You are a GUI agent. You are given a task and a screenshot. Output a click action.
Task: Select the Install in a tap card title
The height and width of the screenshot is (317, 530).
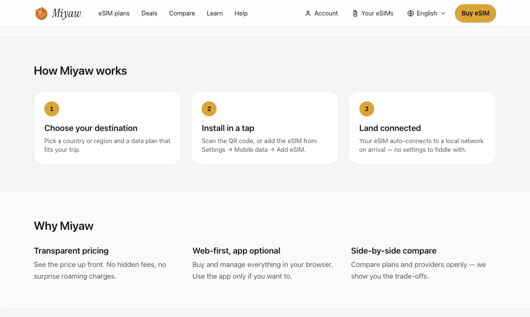[228, 128]
